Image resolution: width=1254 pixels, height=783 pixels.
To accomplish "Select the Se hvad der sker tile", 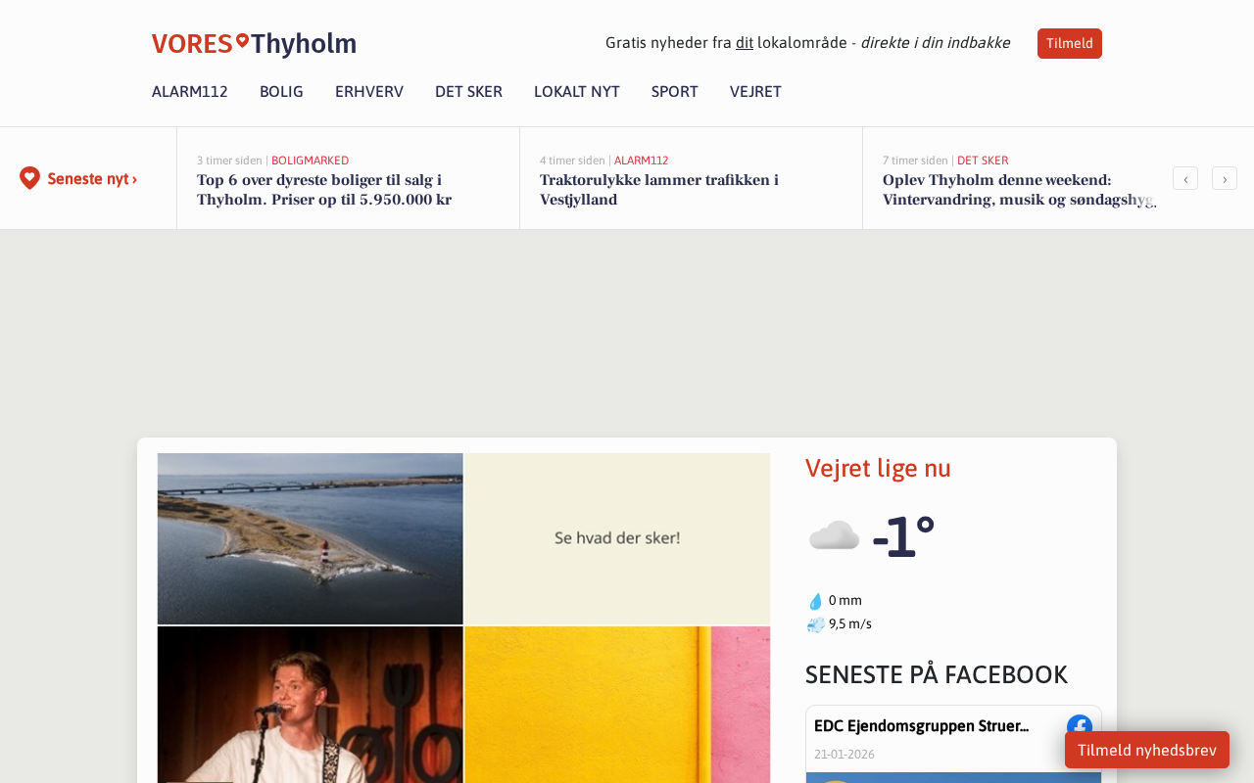I will (x=617, y=538).
